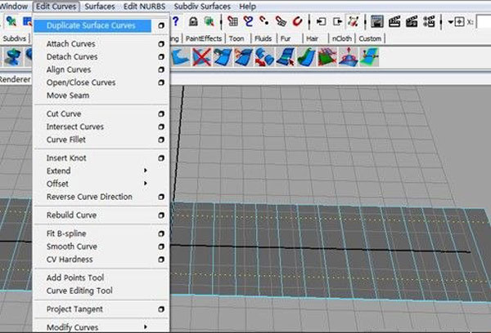Screen dimensions: 491x333
Task: Click the green Extend Surface shelf icon
Action: point(306,57)
